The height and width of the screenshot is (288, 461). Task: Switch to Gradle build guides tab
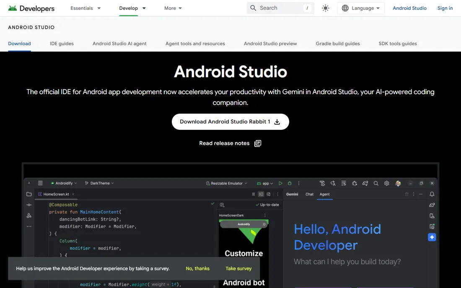point(338,44)
